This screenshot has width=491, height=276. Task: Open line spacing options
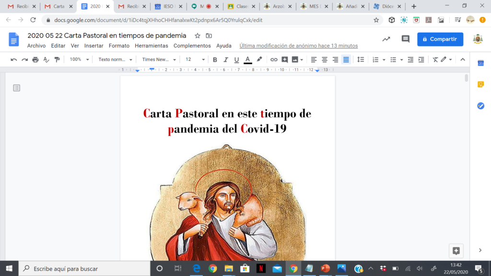pyautogui.click(x=361, y=59)
